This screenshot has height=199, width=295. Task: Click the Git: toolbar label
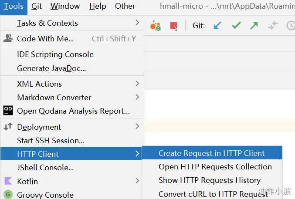point(199,26)
